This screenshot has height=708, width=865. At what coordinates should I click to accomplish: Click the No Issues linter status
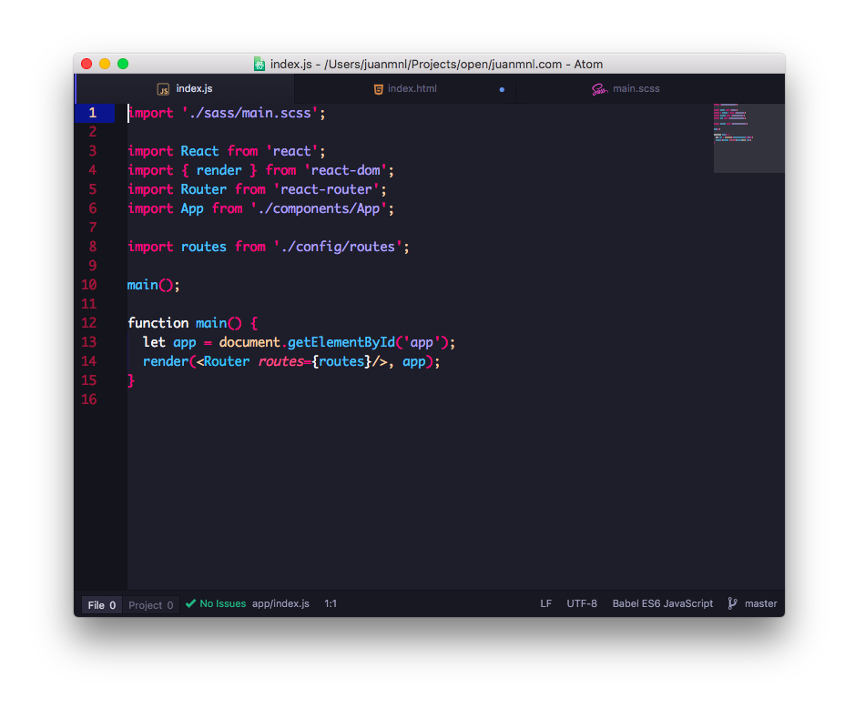pos(223,603)
